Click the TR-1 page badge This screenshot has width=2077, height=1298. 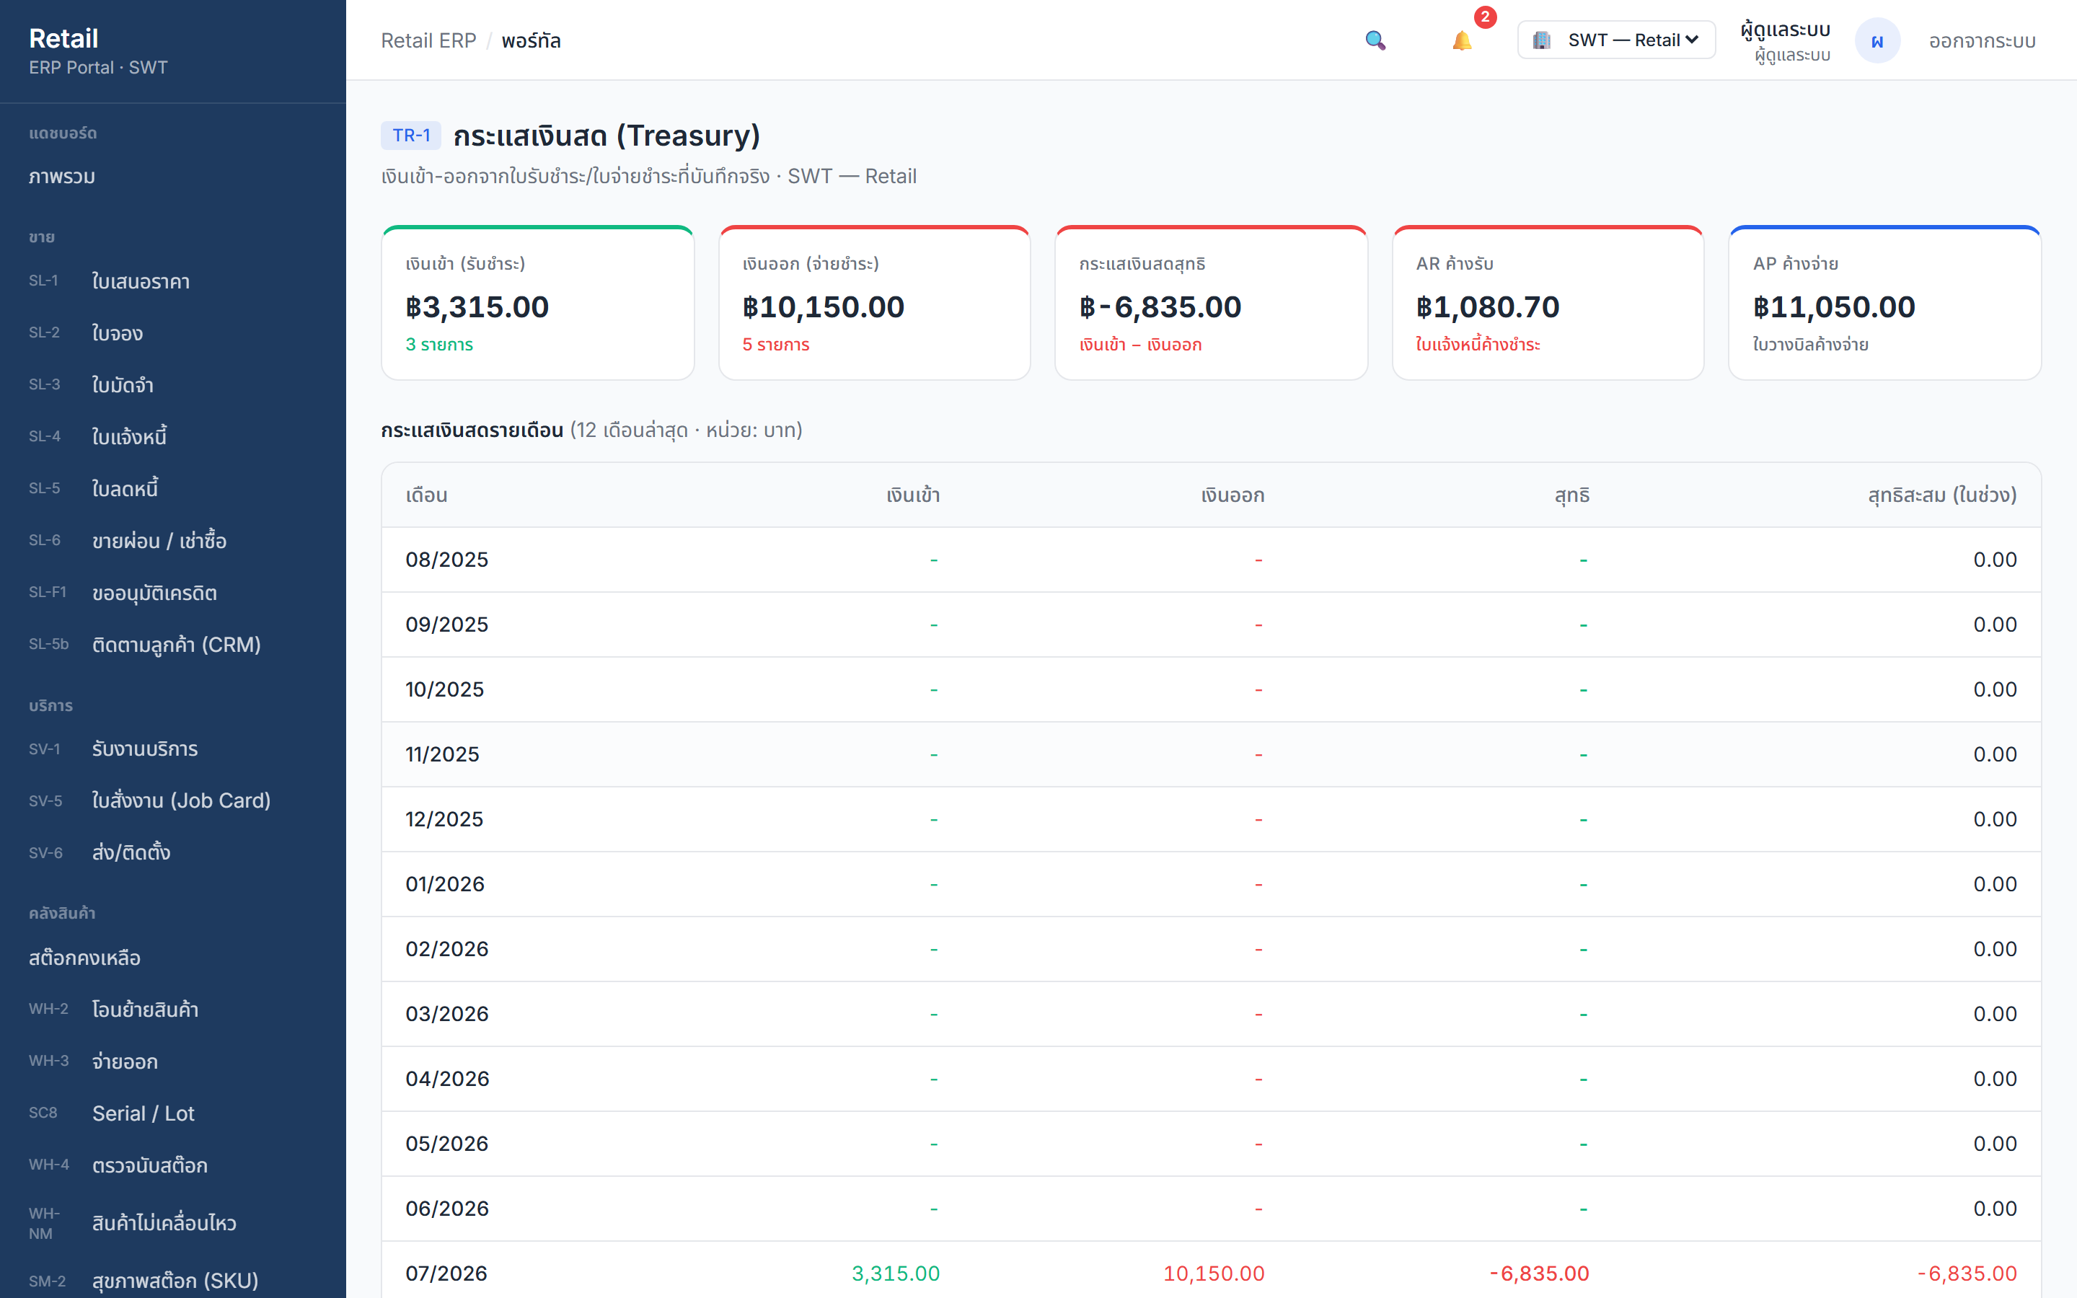point(411,136)
